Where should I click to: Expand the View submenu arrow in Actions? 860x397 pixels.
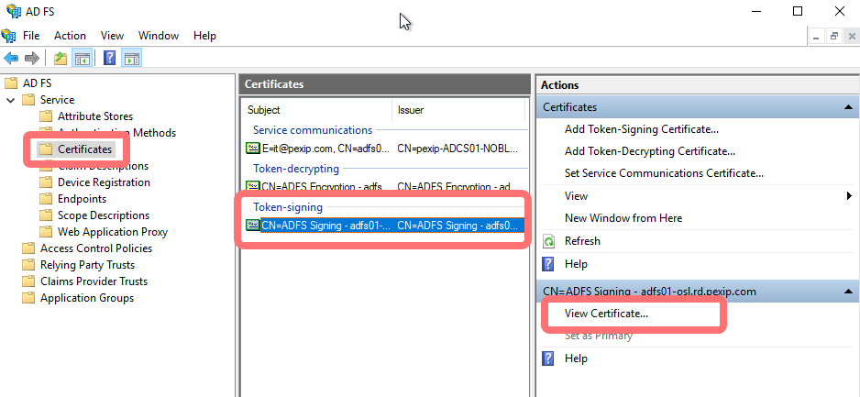849,196
